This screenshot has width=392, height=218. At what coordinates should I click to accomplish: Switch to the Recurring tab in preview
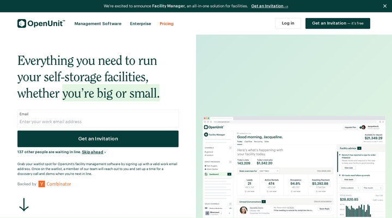click(x=258, y=142)
